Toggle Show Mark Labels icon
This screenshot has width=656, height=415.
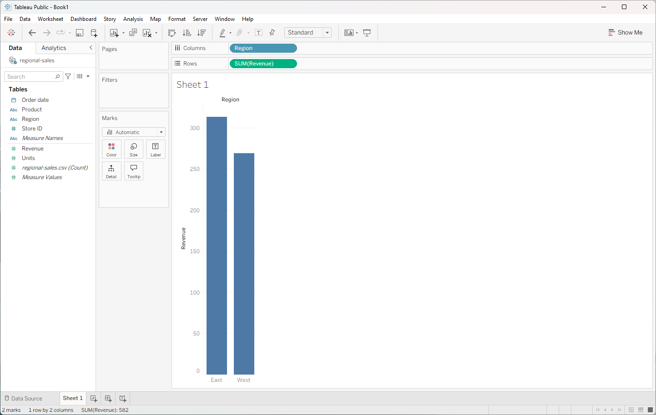(259, 33)
